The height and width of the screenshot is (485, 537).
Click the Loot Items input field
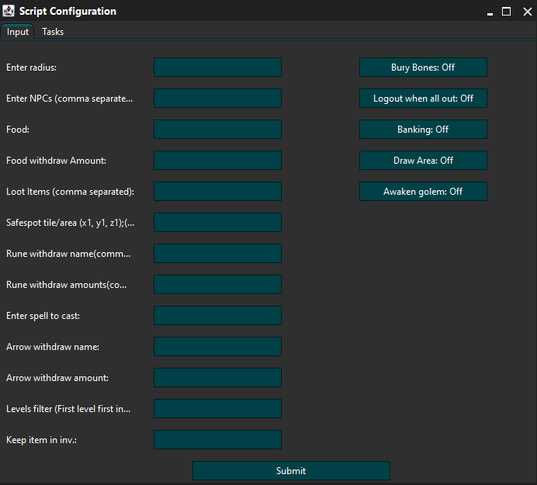click(x=217, y=192)
